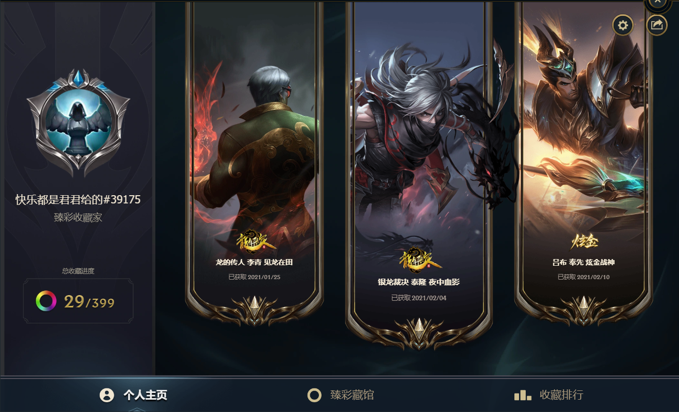
Task: View the 吕布 奉先 炫金战神 skin card
Action: tap(584, 164)
